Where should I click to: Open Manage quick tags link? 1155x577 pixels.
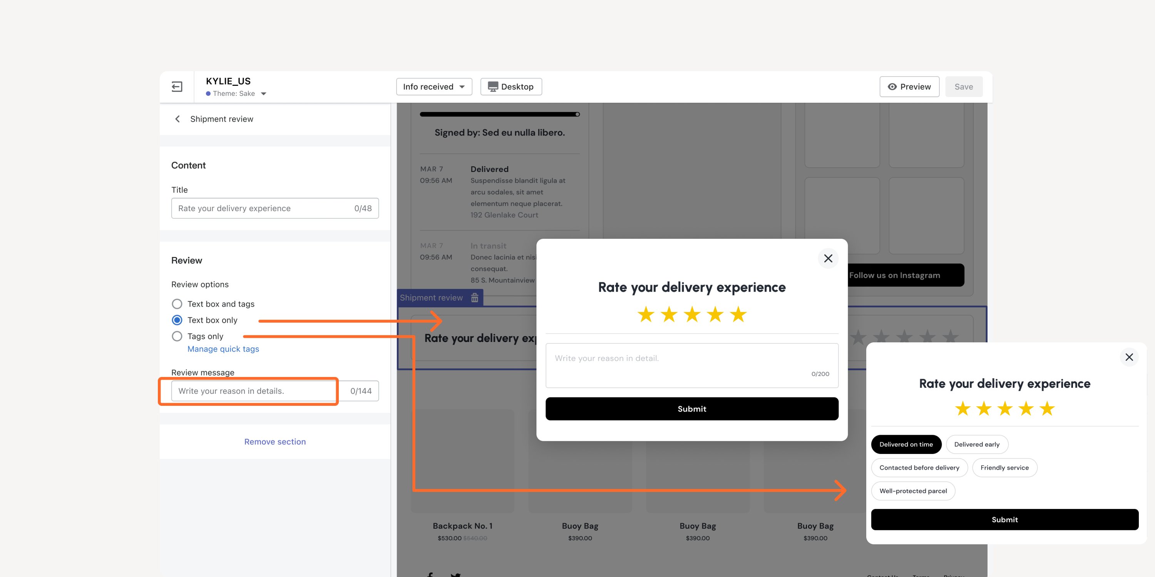pos(223,349)
